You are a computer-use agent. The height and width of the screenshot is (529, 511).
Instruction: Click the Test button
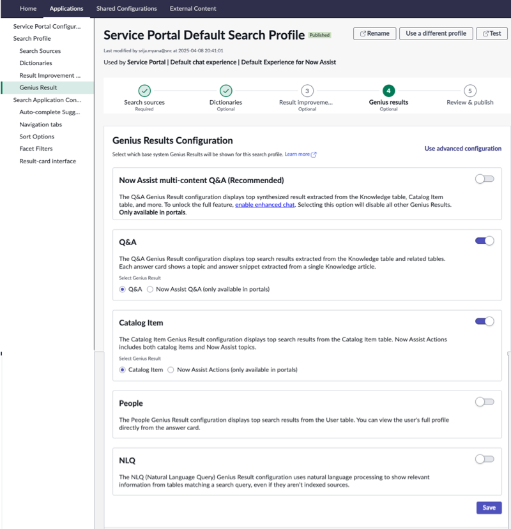coord(491,33)
